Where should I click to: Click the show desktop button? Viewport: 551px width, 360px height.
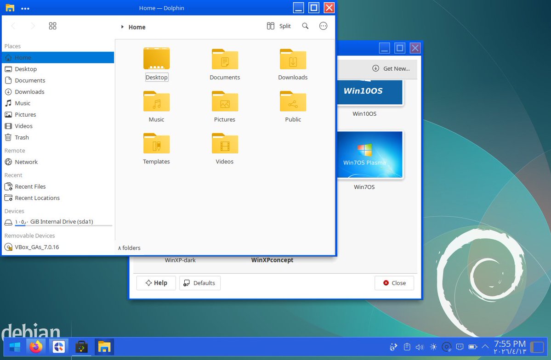click(x=537, y=347)
